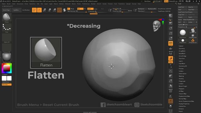The height and width of the screenshot is (113, 201).
Task: Toggle the Zadd button
Action: click(90, 9)
